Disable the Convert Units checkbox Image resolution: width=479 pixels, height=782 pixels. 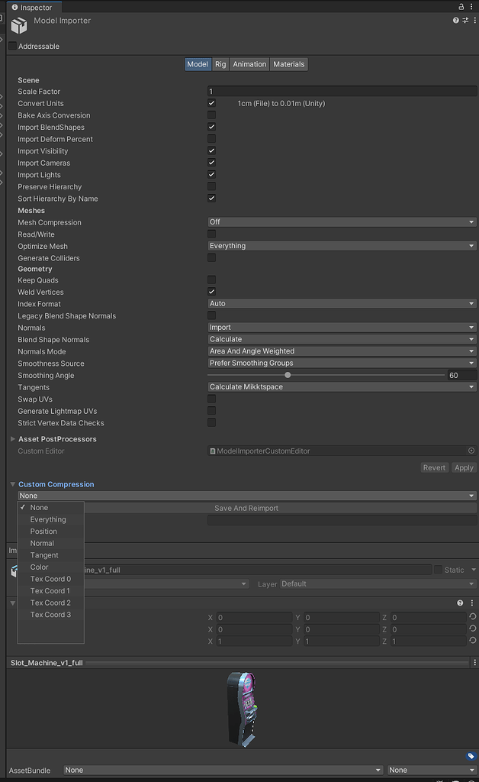[x=211, y=103]
